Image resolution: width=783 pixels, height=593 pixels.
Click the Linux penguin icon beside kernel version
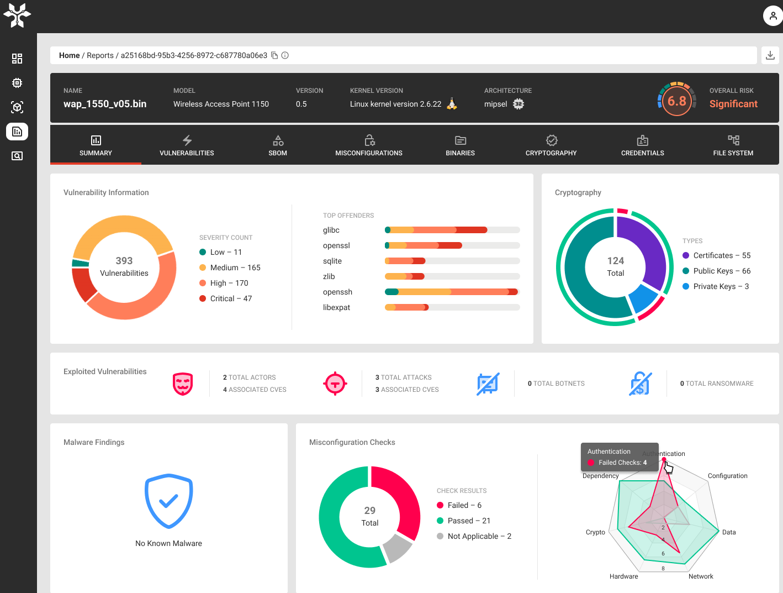coord(452,103)
